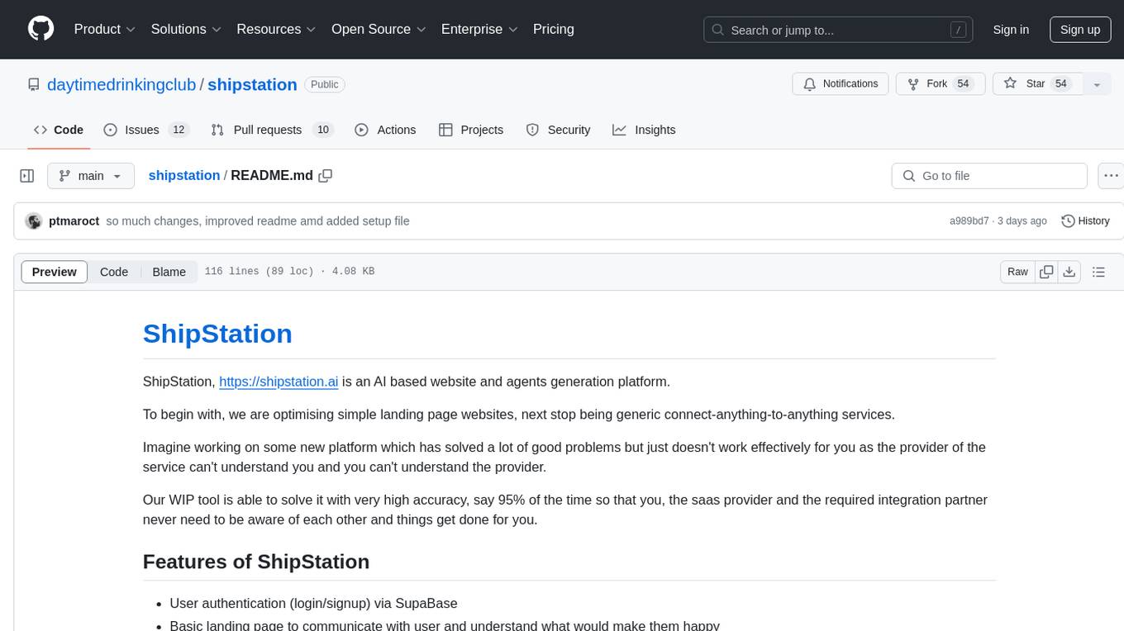Open the main branch selector
This screenshot has height=631, width=1124.
pos(90,176)
